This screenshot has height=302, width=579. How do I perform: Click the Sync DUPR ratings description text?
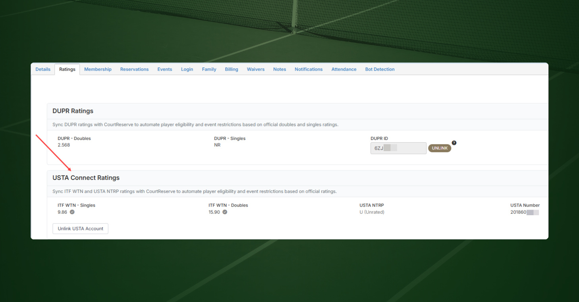[x=195, y=124]
